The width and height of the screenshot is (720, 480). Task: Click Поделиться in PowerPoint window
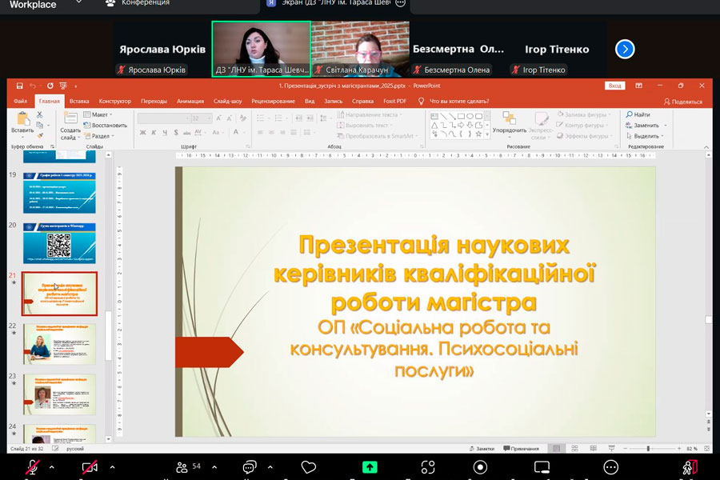click(x=683, y=102)
